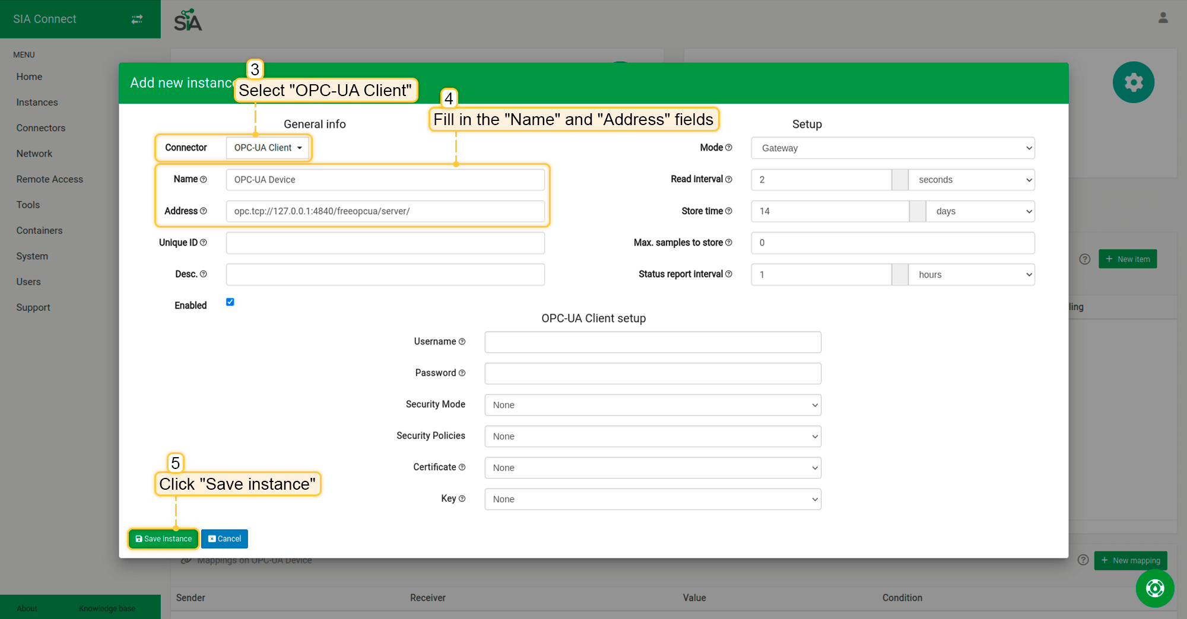Click the round support chat icon

1154,588
